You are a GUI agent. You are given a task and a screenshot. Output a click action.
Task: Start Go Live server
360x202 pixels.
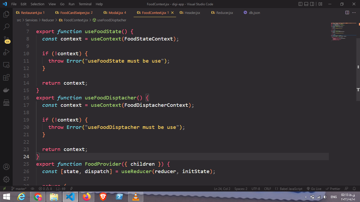pyautogui.click(x=314, y=189)
